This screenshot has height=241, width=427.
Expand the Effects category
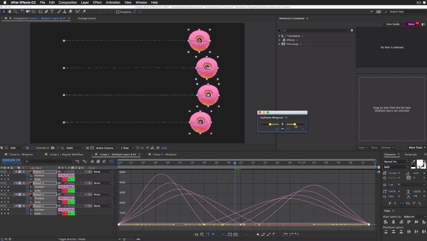click(x=279, y=40)
